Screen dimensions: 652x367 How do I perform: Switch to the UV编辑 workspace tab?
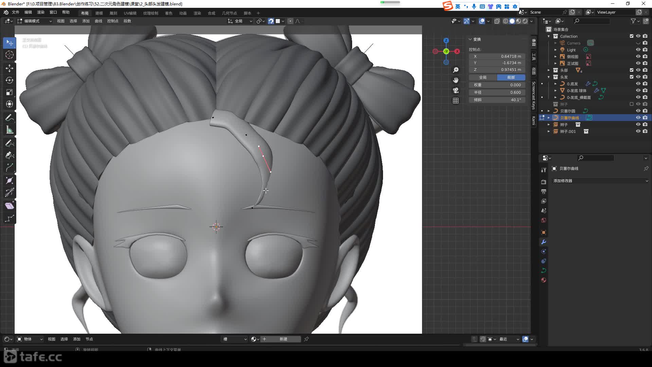tap(130, 13)
